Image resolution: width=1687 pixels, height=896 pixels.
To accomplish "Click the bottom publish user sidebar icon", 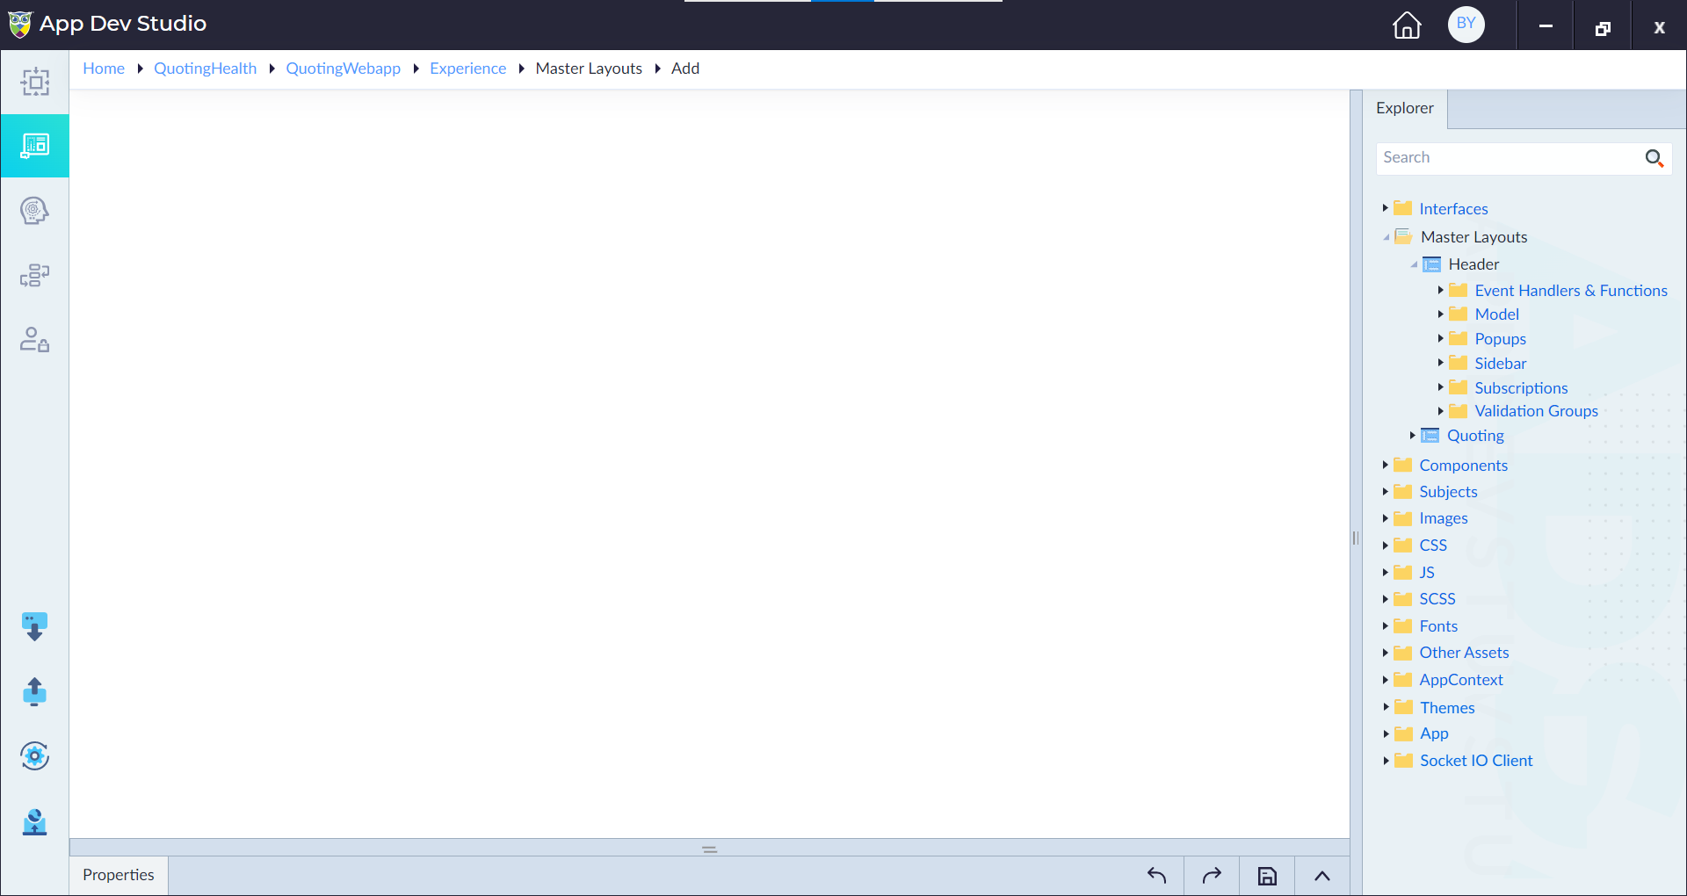I will pos(35,822).
